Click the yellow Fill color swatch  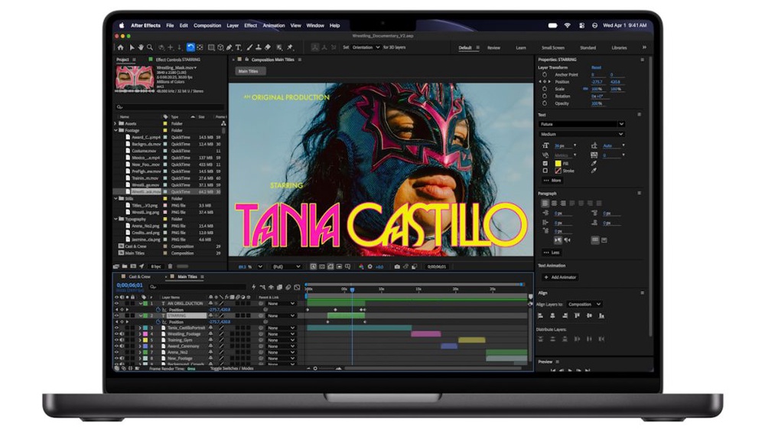(558, 164)
